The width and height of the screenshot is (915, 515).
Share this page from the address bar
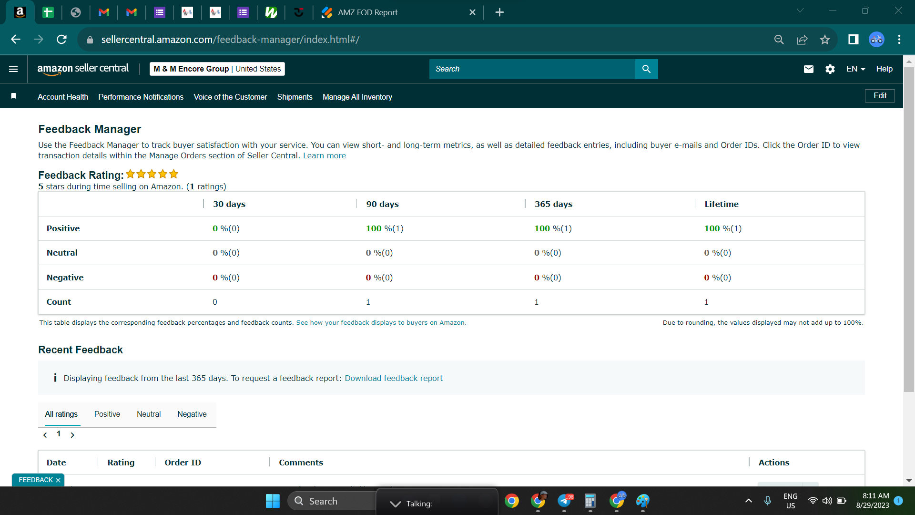802,40
